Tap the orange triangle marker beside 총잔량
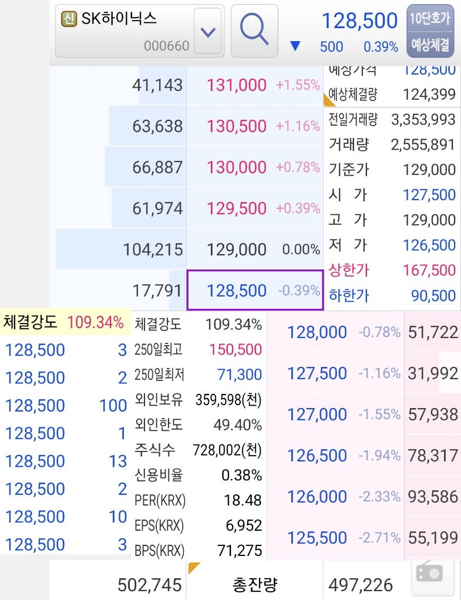The width and height of the screenshot is (461, 600). pyautogui.click(x=193, y=566)
